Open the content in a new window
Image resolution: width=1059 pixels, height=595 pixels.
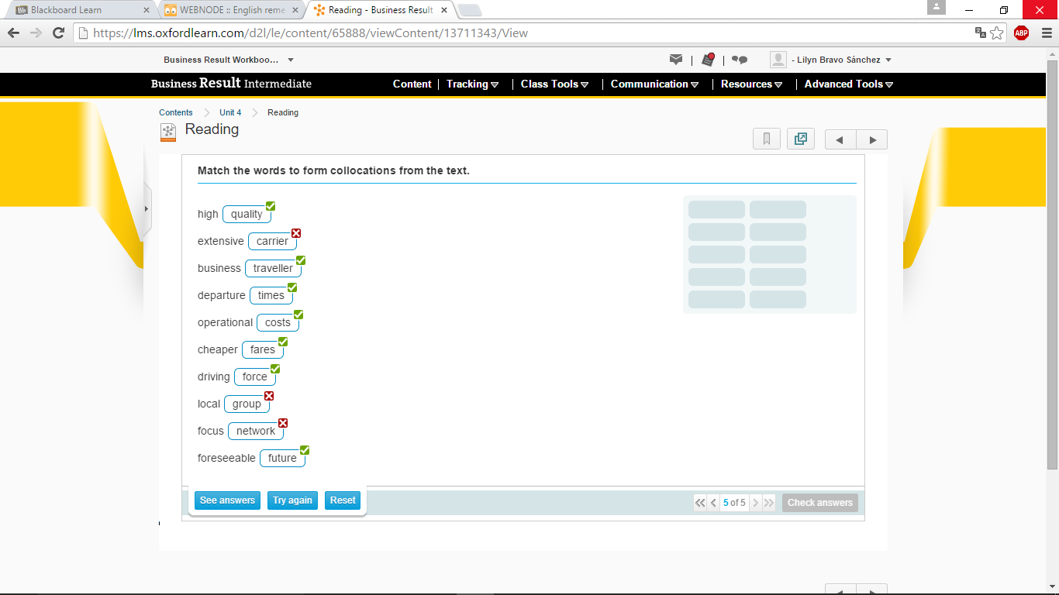[801, 139]
